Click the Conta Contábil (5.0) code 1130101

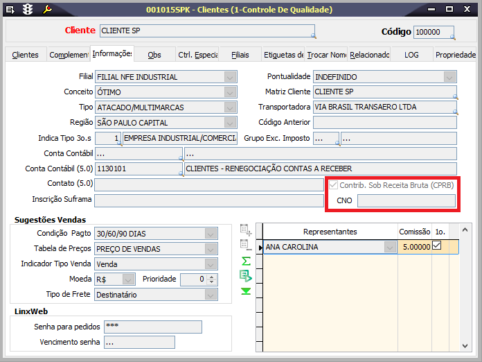pyautogui.click(x=139, y=169)
